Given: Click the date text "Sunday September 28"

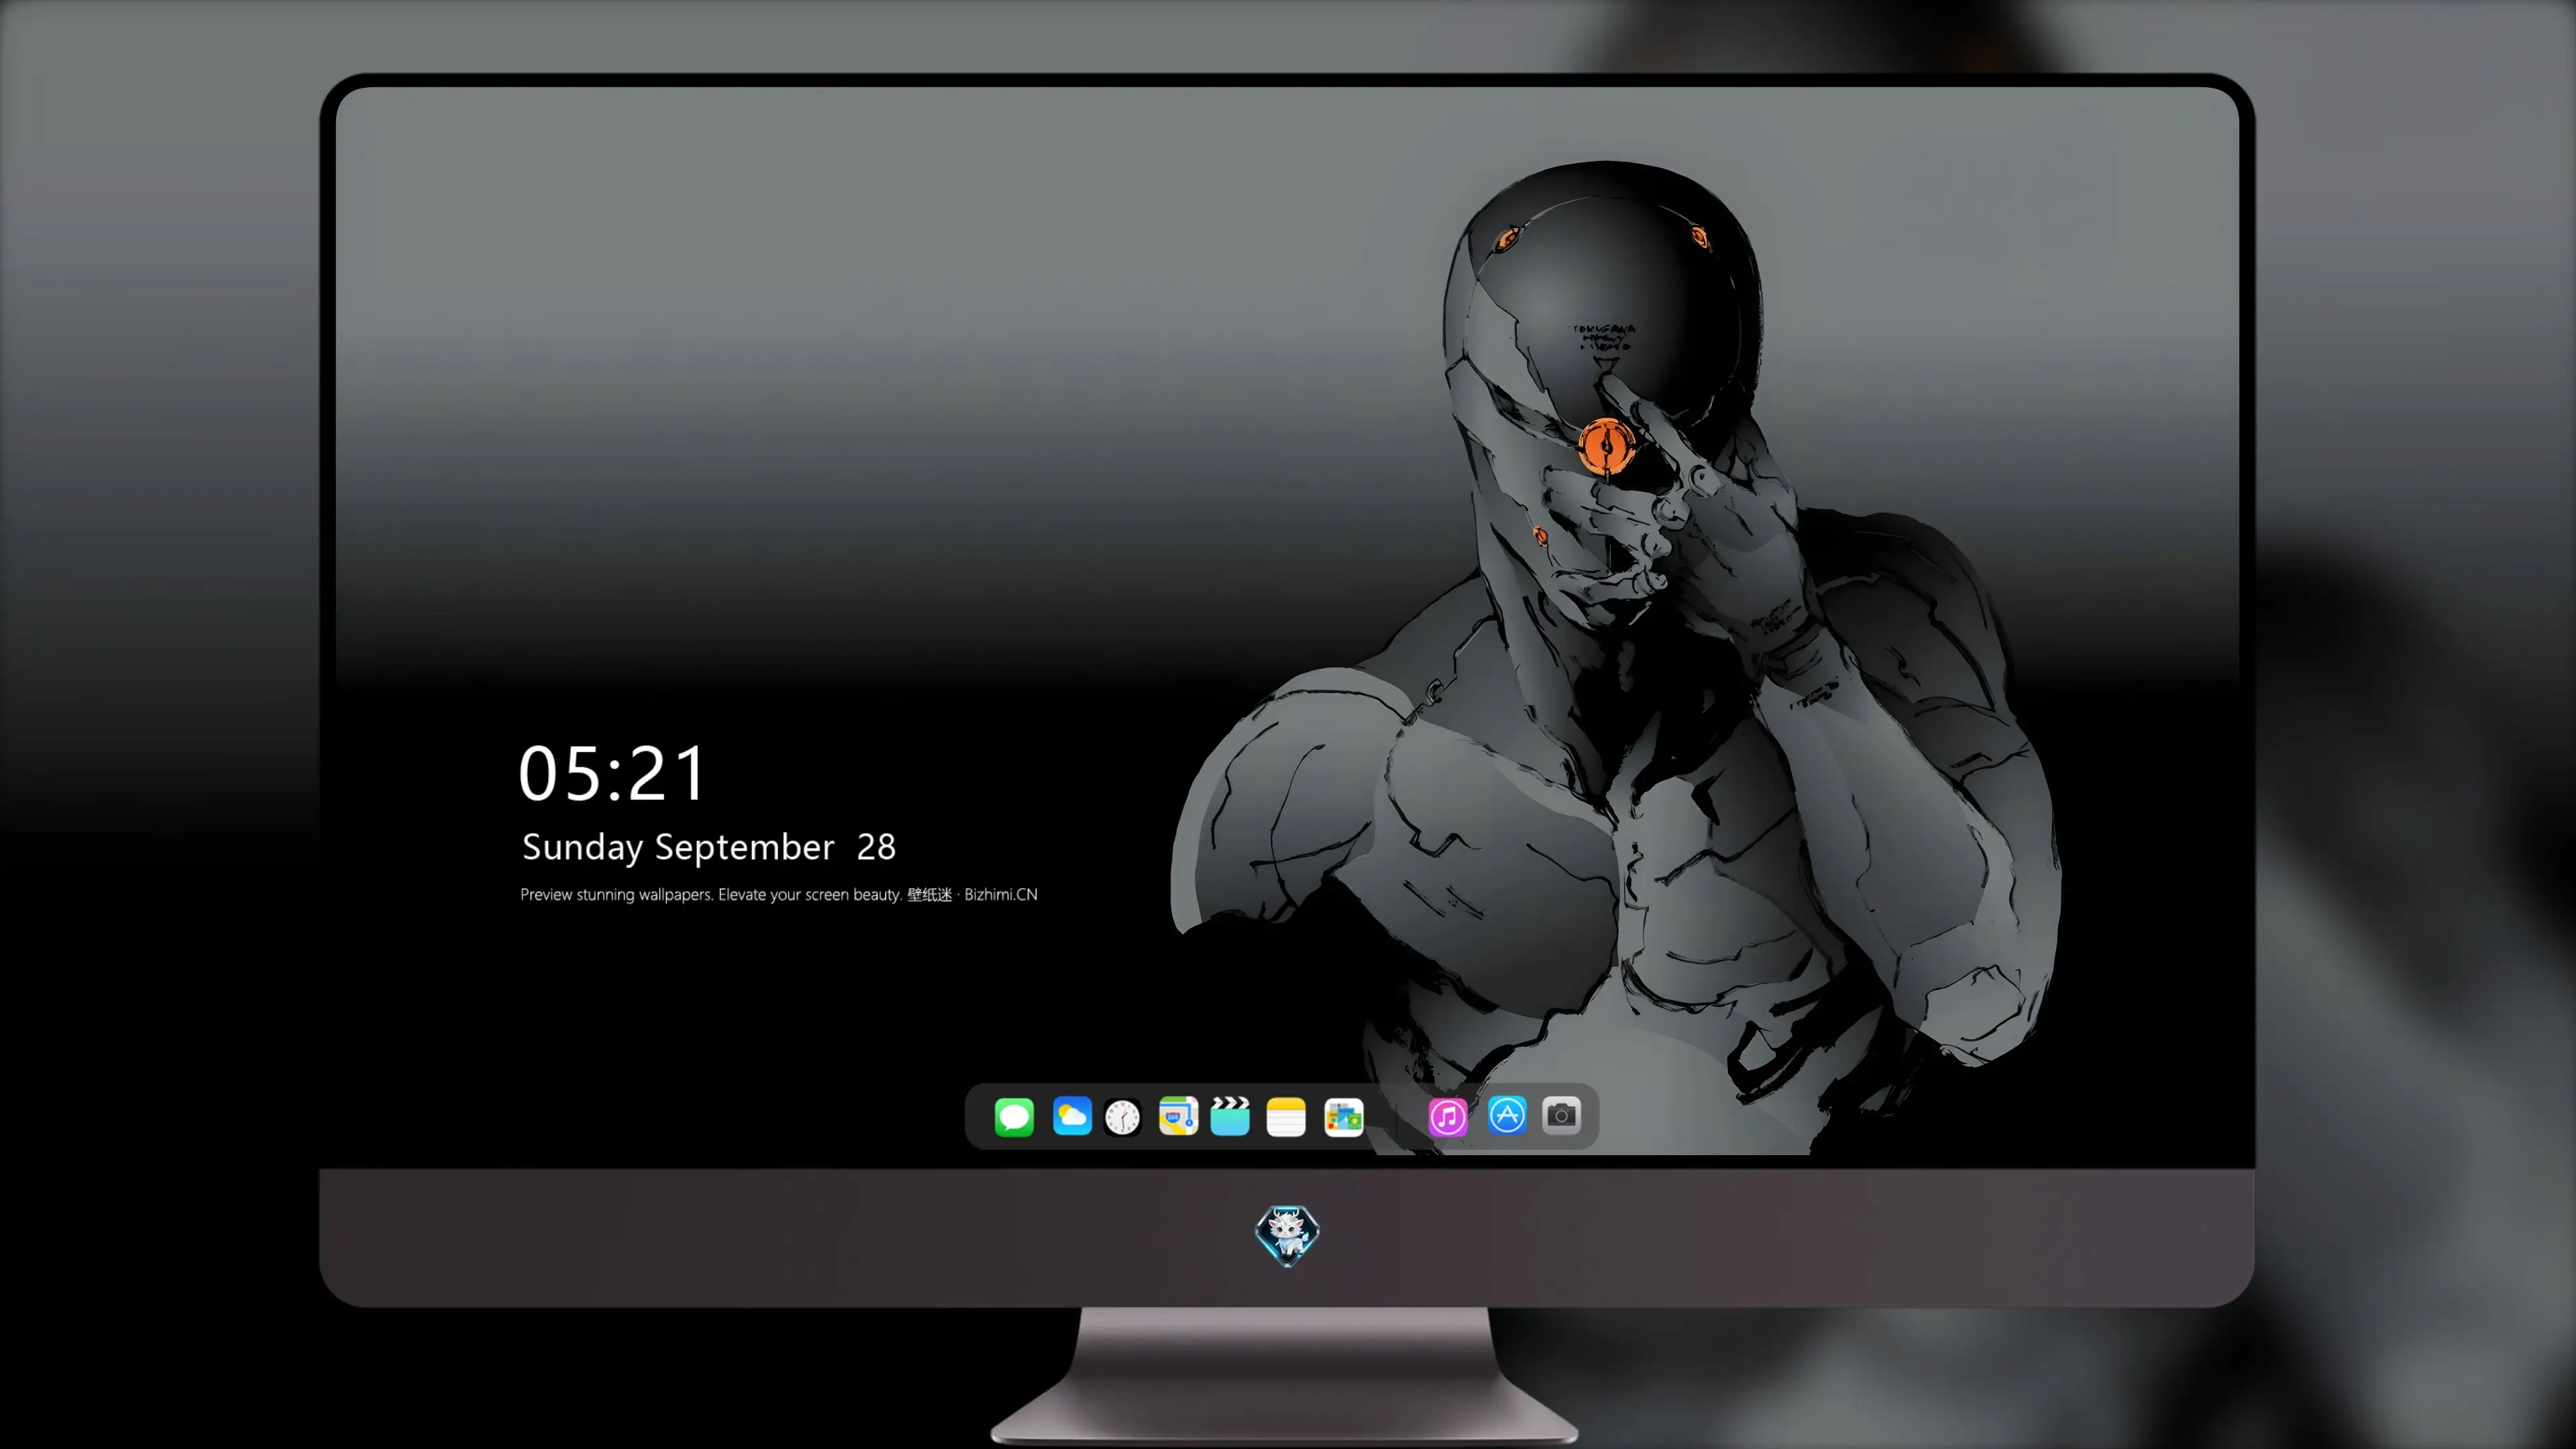Looking at the screenshot, I should [x=709, y=848].
